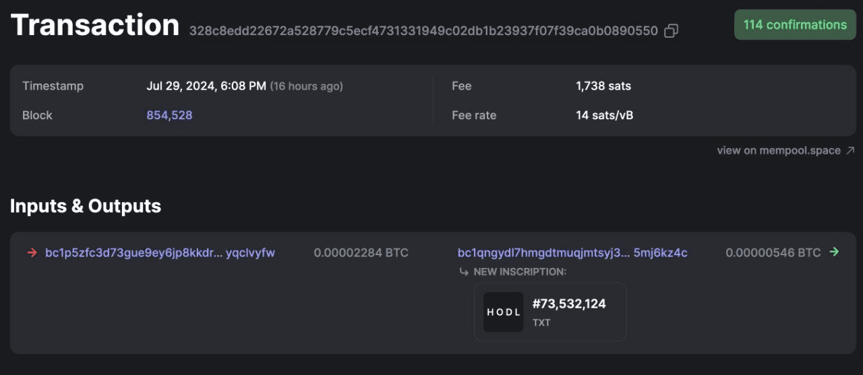Open the view on mempool.space link
The image size is (863, 375).
pyautogui.click(x=778, y=151)
